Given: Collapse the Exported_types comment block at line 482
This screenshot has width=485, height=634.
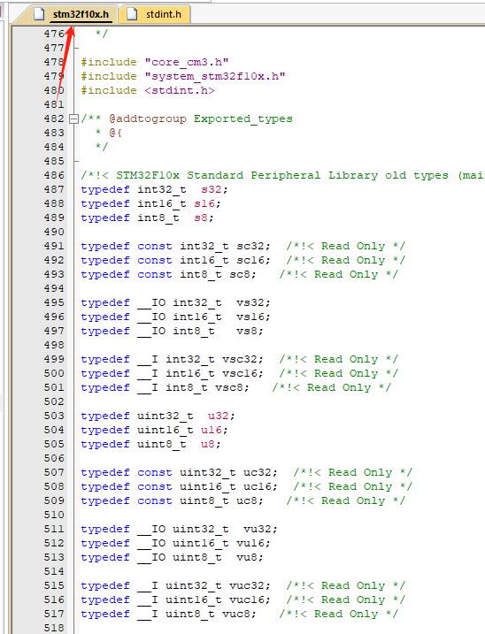Looking at the screenshot, I should [x=73, y=118].
